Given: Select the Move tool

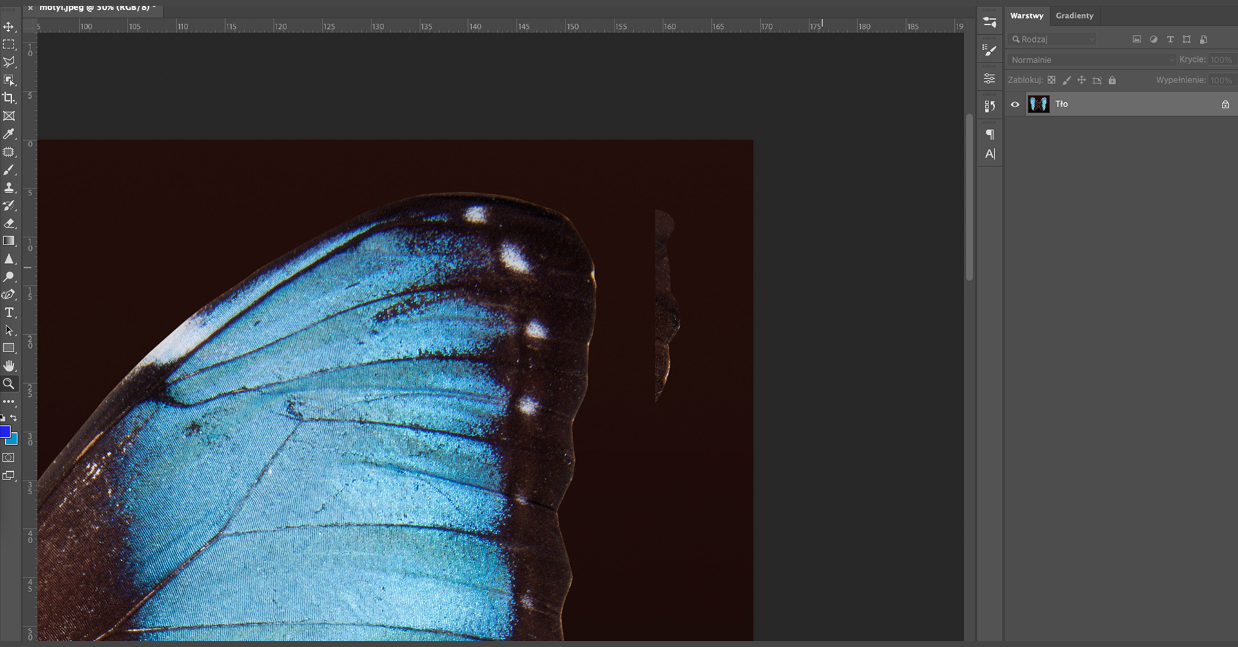Looking at the screenshot, I should tap(9, 27).
